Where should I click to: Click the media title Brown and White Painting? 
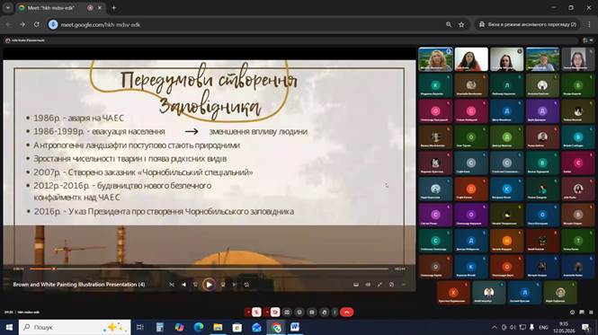pos(79,285)
